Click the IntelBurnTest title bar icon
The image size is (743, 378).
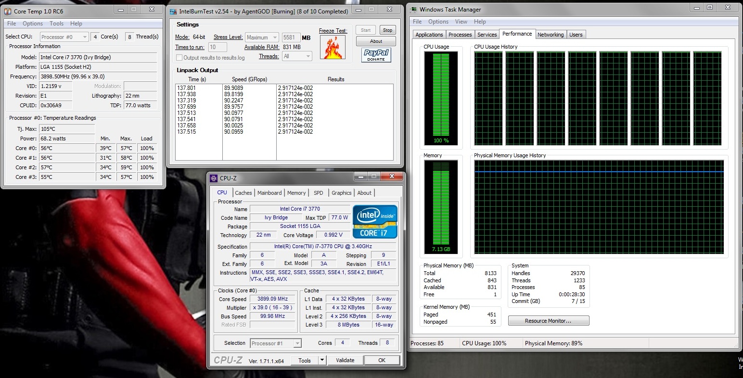(x=173, y=11)
